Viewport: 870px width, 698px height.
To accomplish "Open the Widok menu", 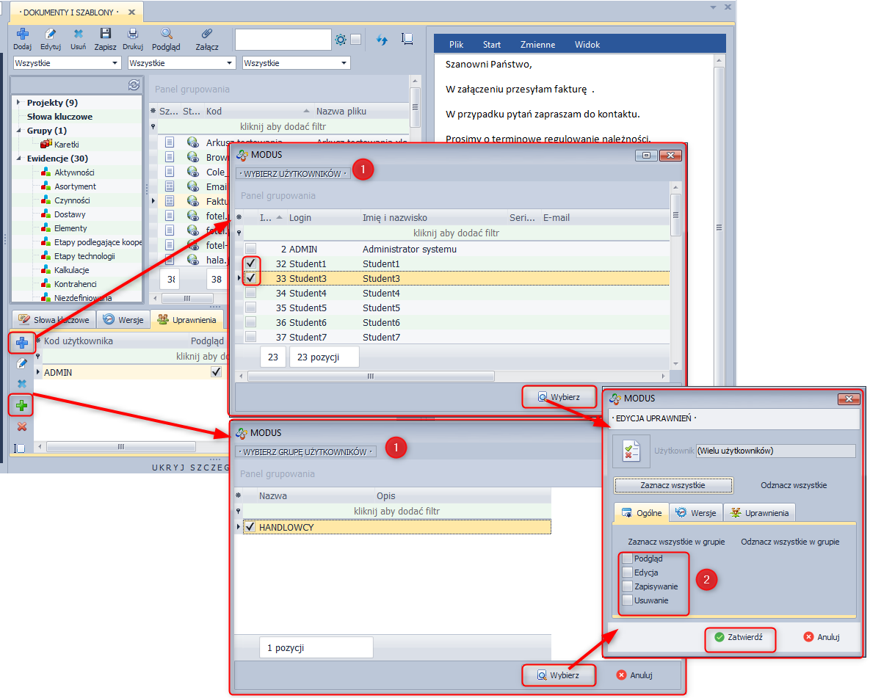I will (x=587, y=44).
